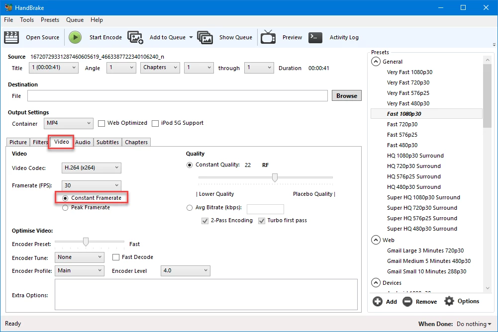The image size is (498, 332).
Task: Open the Queue menu
Action: tap(75, 20)
